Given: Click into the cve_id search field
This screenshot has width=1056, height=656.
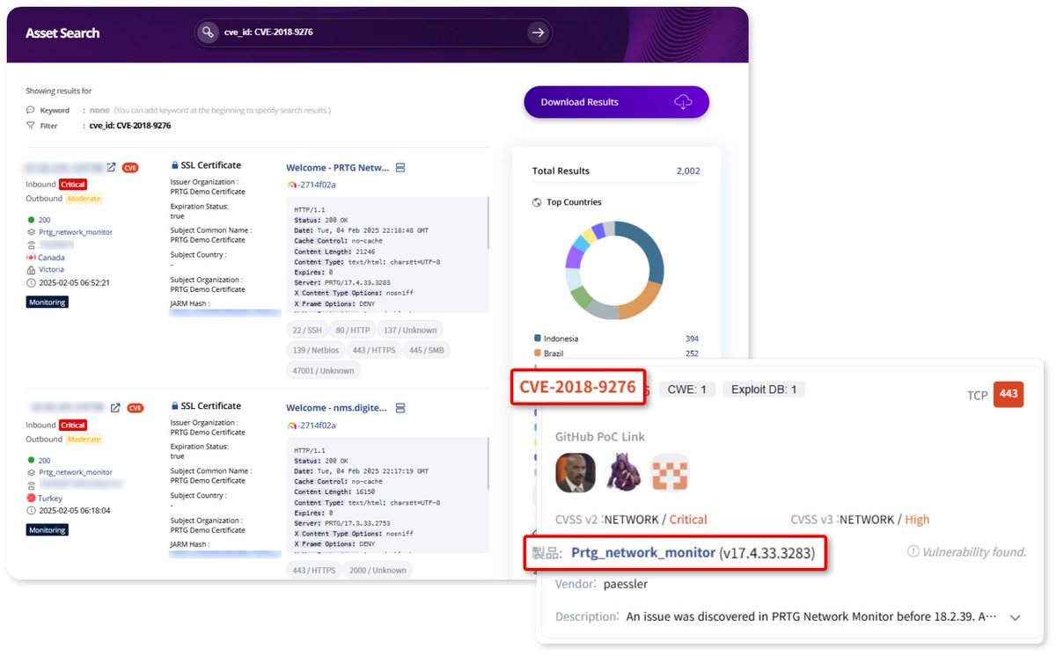Looking at the screenshot, I should pos(374,33).
